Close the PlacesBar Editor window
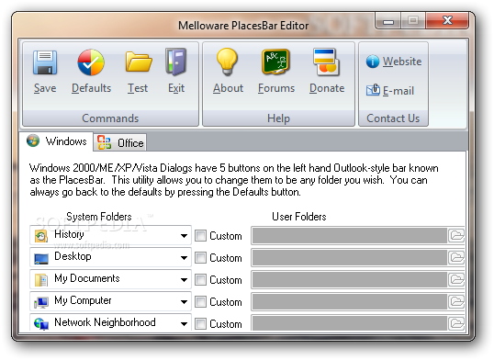 point(447,21)
